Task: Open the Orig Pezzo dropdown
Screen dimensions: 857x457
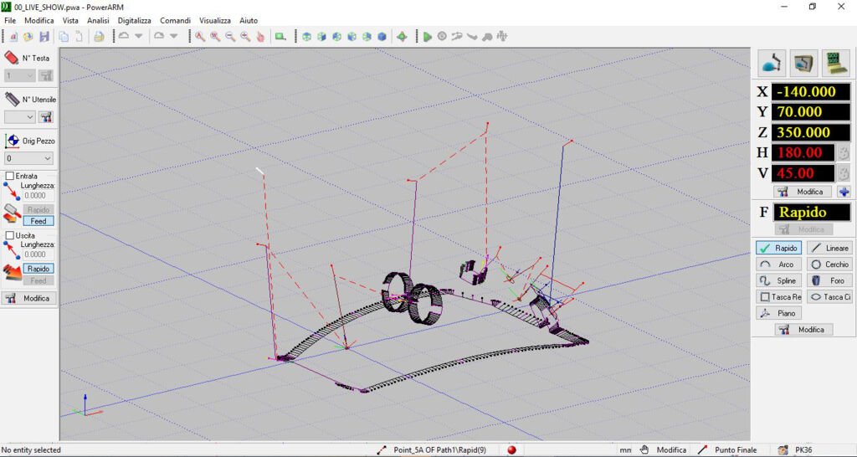Action: [28, 158]
